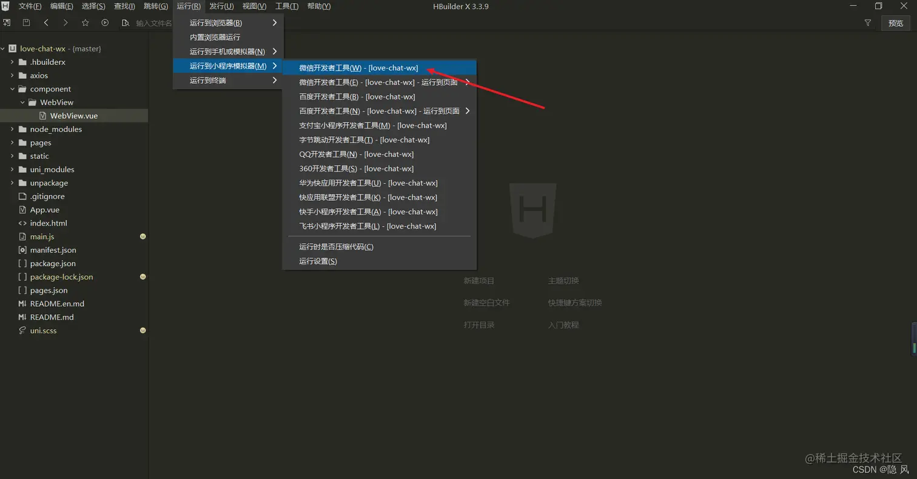Click the file search icon in toolbar

tap(126, 23)
